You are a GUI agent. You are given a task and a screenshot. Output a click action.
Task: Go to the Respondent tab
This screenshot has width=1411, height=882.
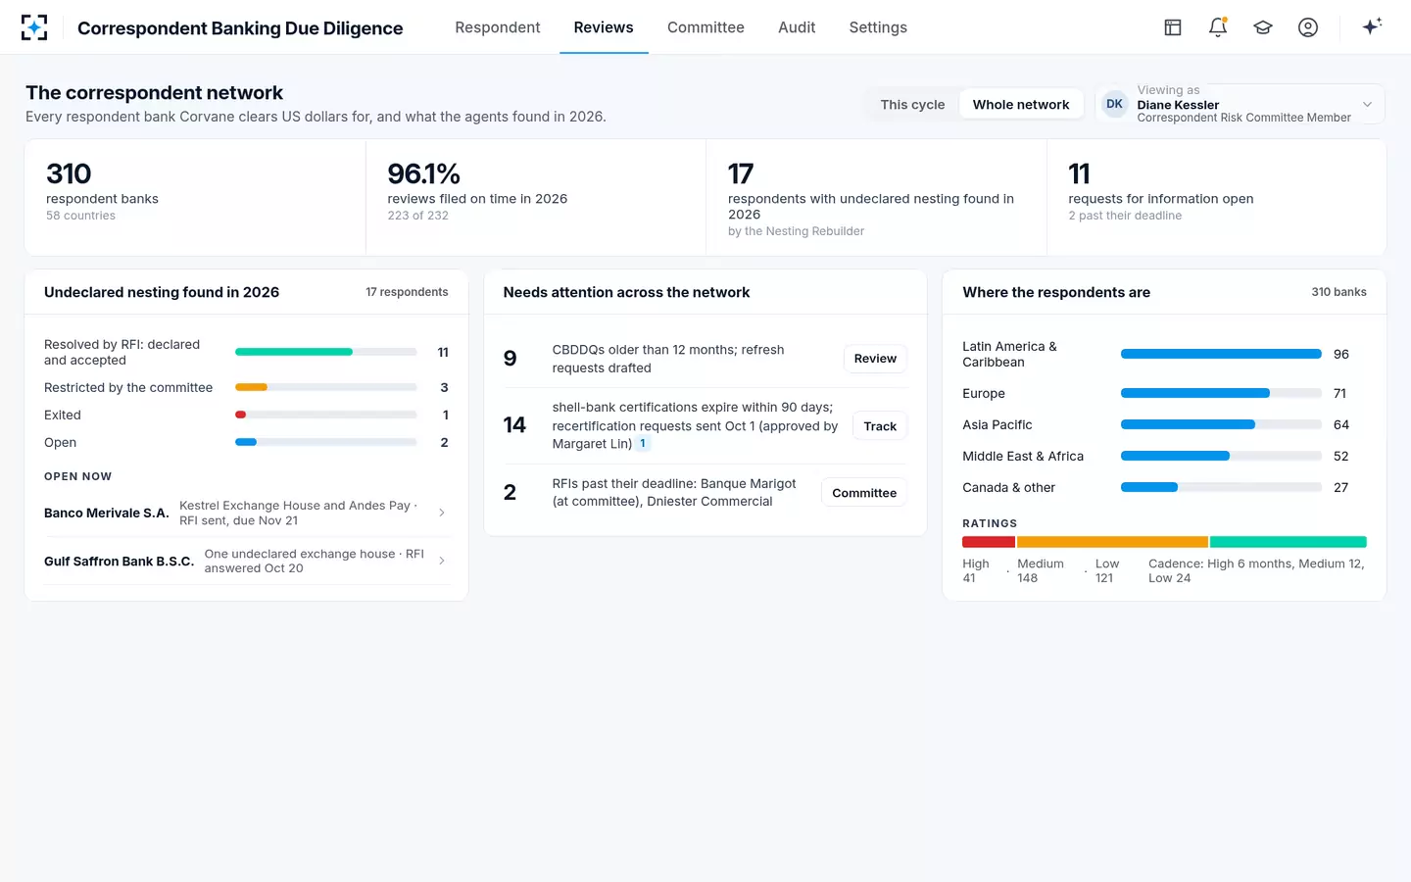point(498,27)
